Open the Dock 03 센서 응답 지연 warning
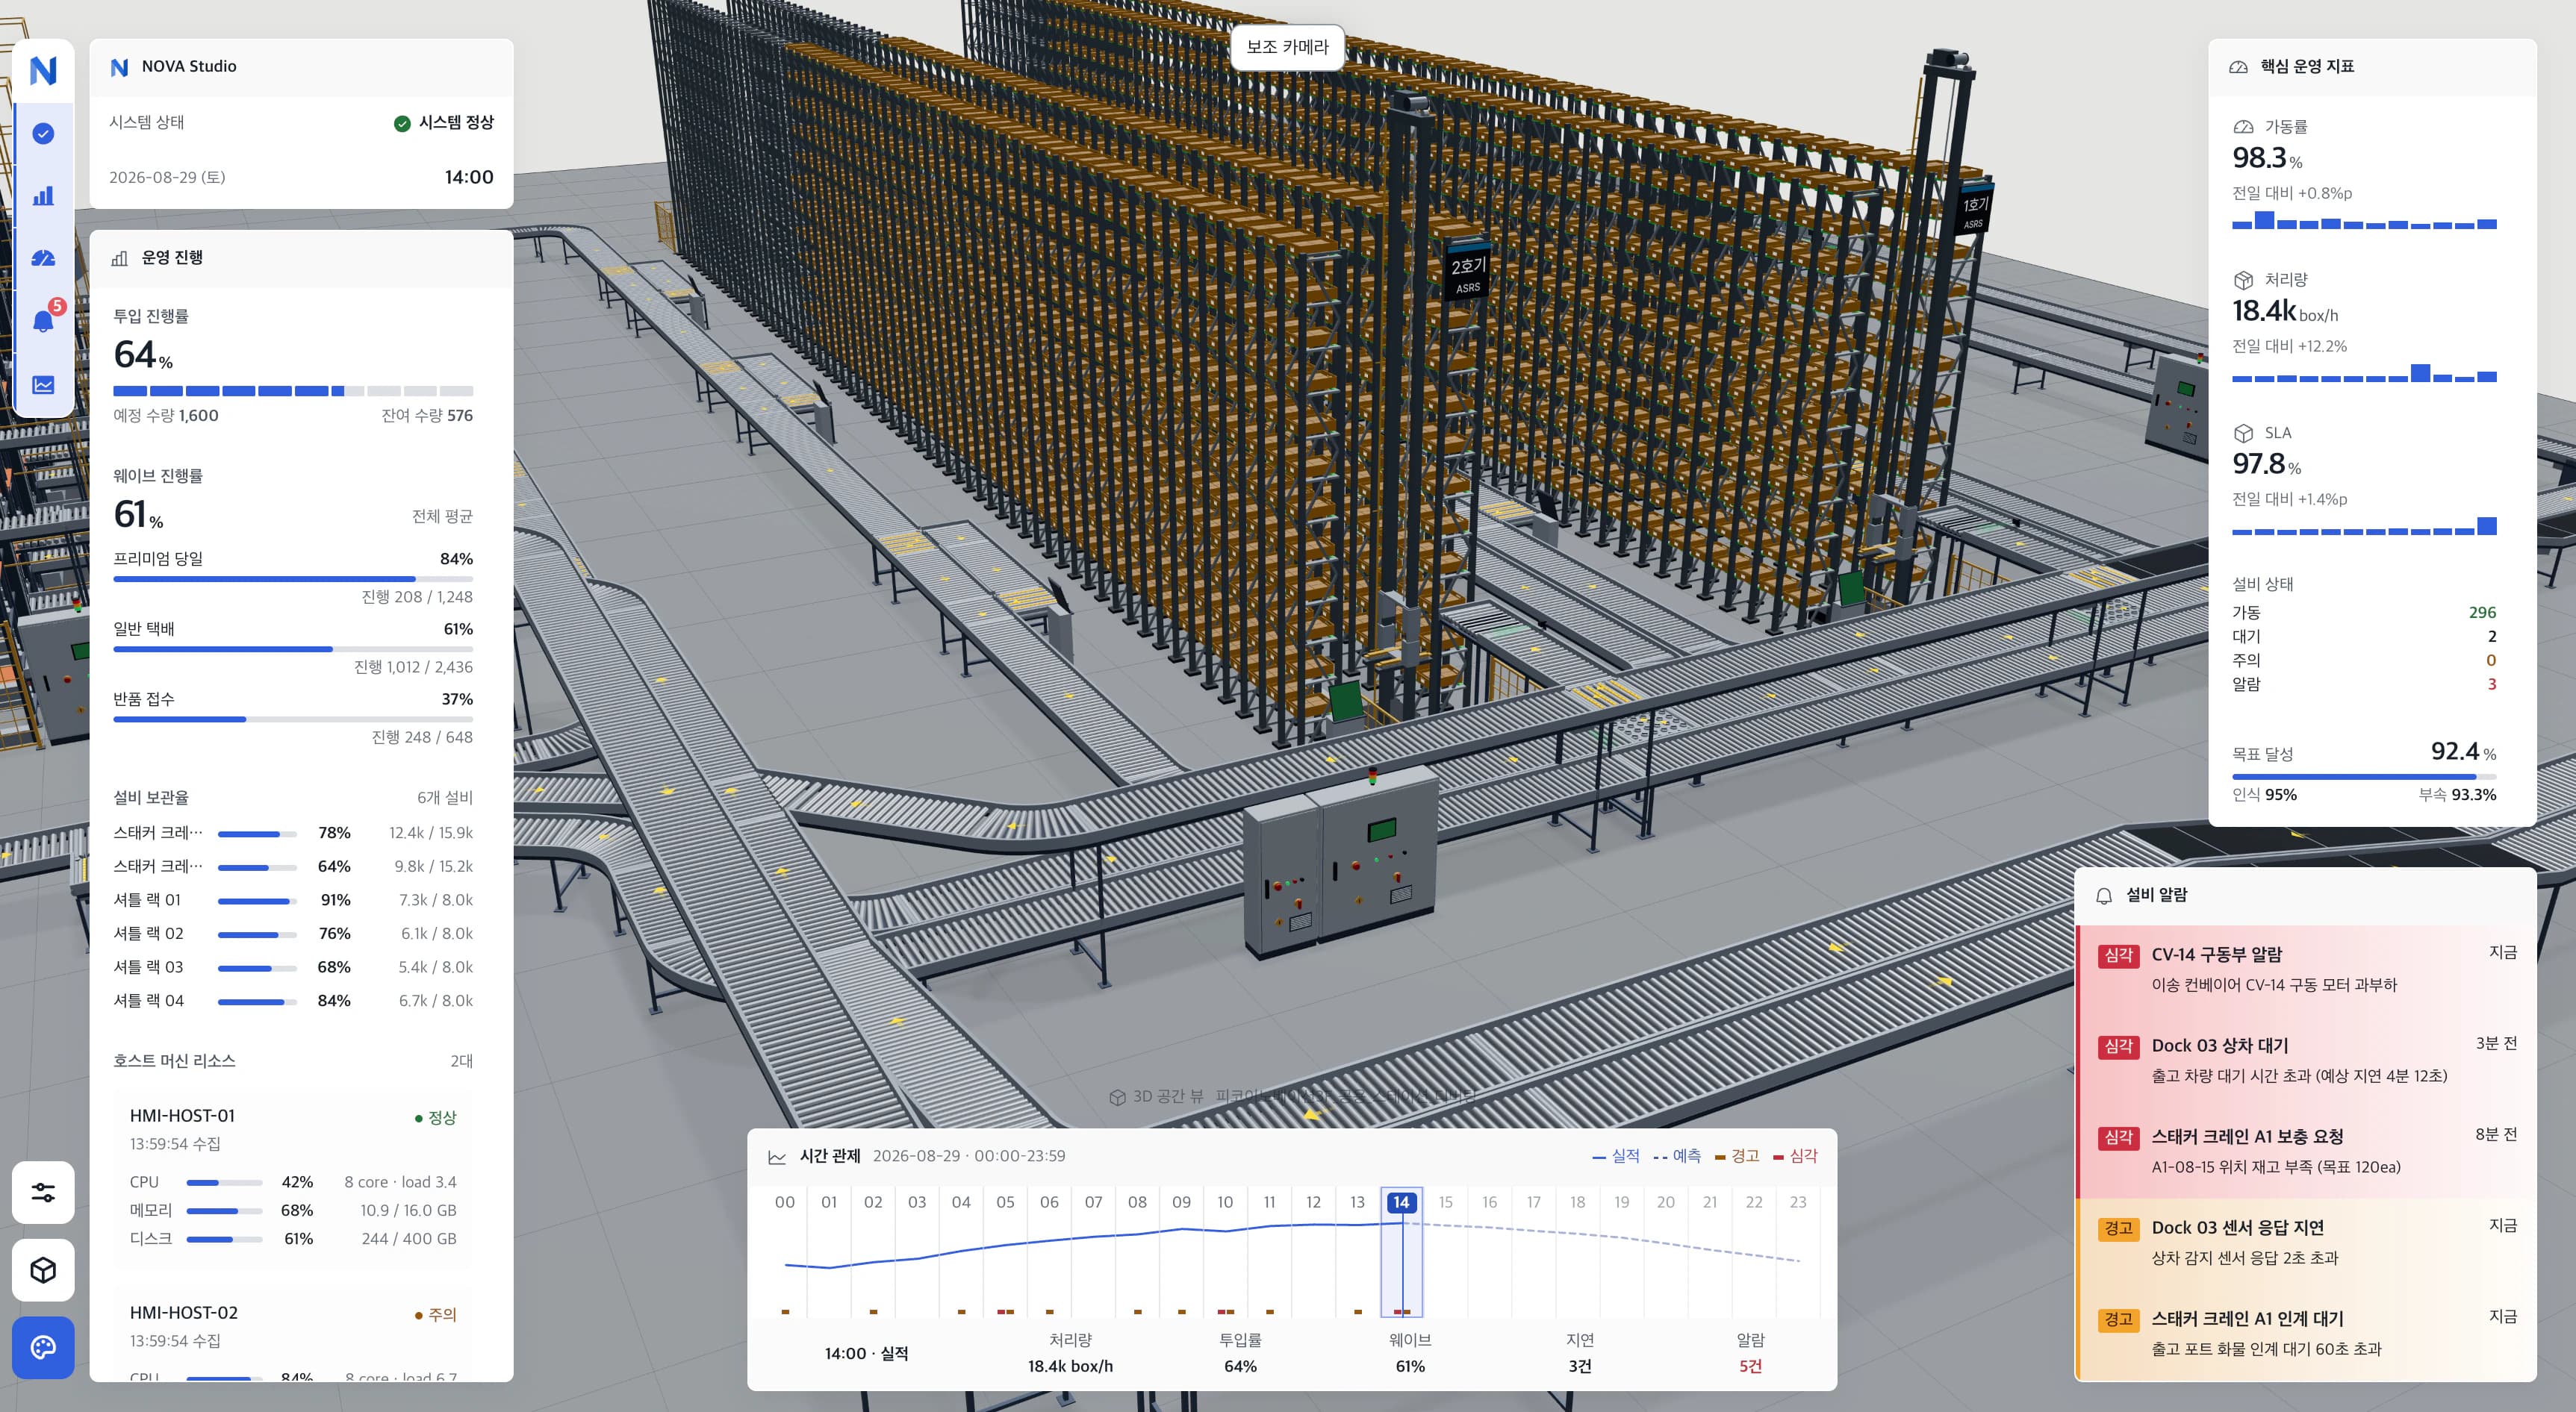The width and height of the screenshot is (2576, 1412). click(2307, 1243)
